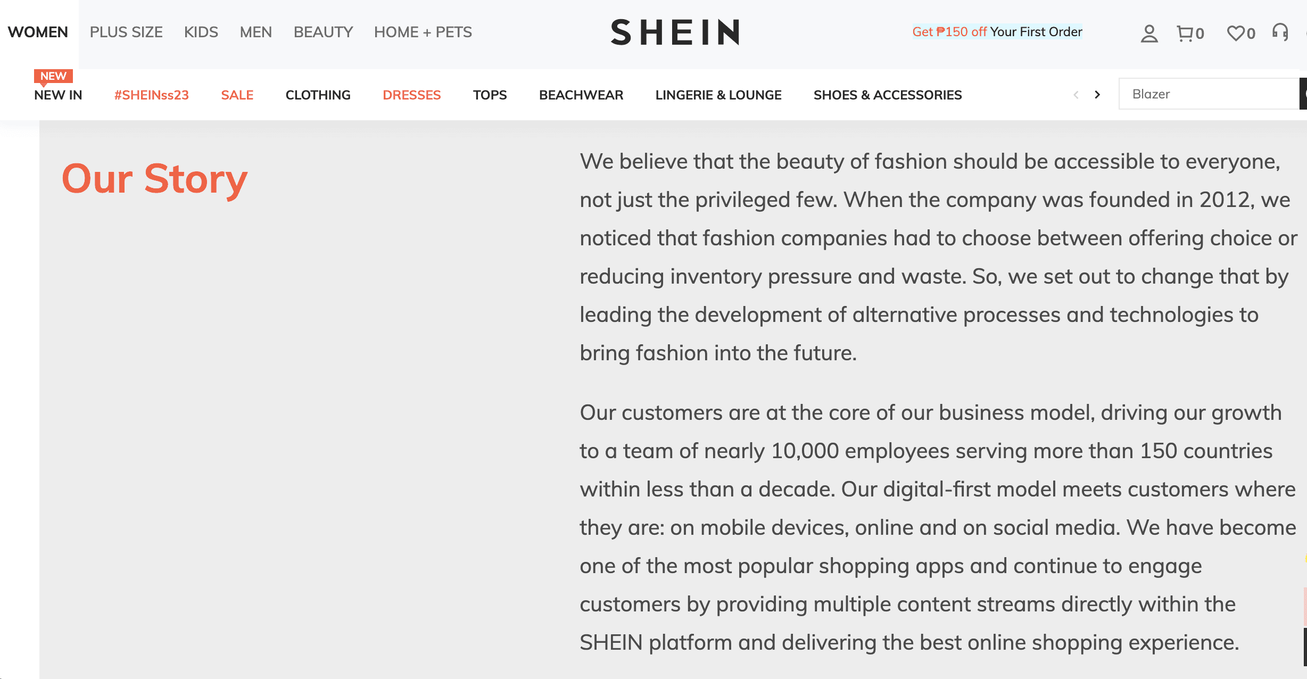The width and height of the screenshot is (1307, 679).
Task: Click the ₱150 off first order link
Action: 997,32
